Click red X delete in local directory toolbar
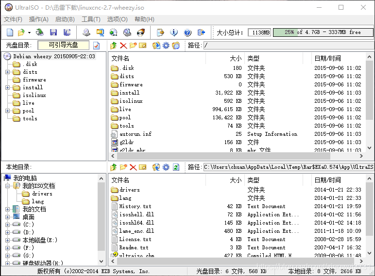The image size is (375, 276). click(133, 167)
